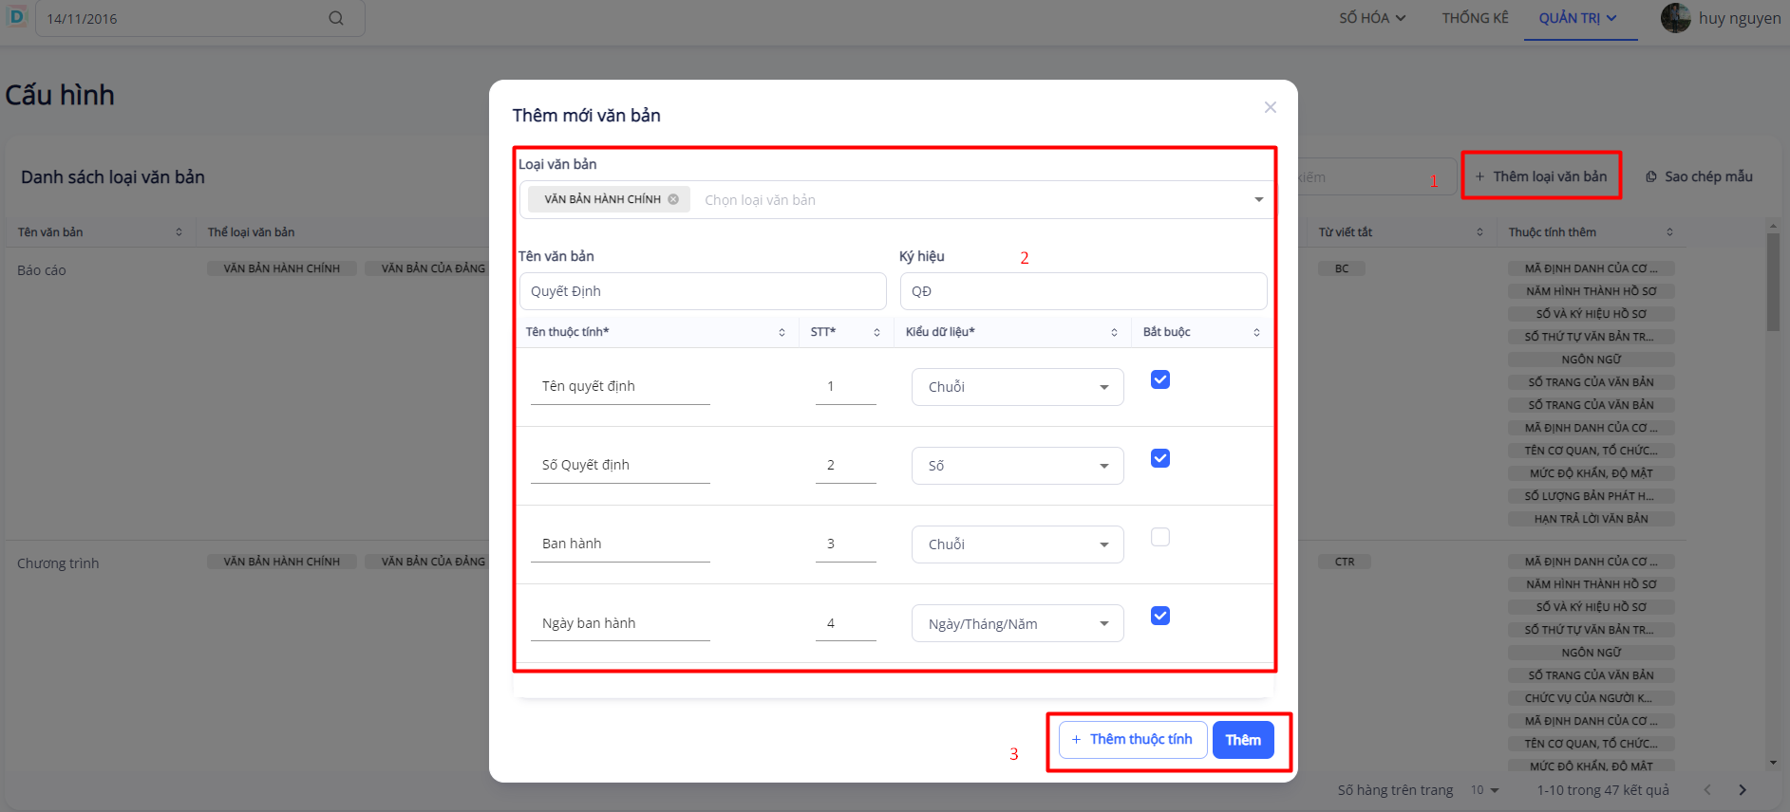Click the Tên văn bản input field
This screenshot has width=1790, height=812.
coord(703,291)
